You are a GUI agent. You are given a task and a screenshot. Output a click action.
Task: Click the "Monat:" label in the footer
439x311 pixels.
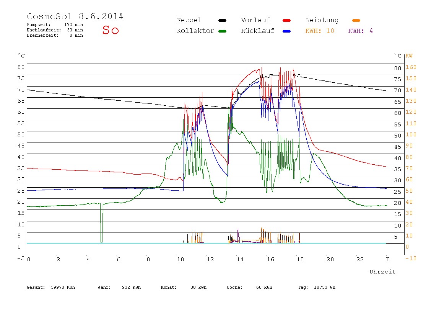169,287
